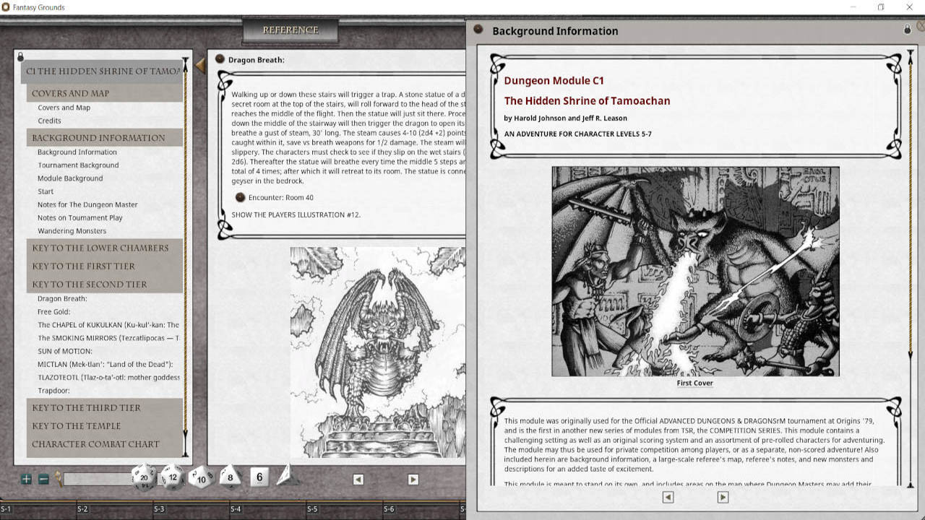Collapse the reference list with the brown arrow
Image resolution: width=925 pixels, height=520 pixels.
point(200,65)
